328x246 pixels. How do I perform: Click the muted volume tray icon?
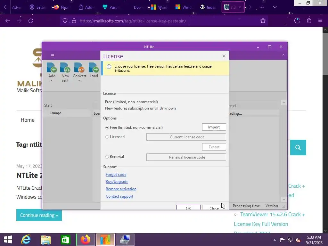coord(298,240)
